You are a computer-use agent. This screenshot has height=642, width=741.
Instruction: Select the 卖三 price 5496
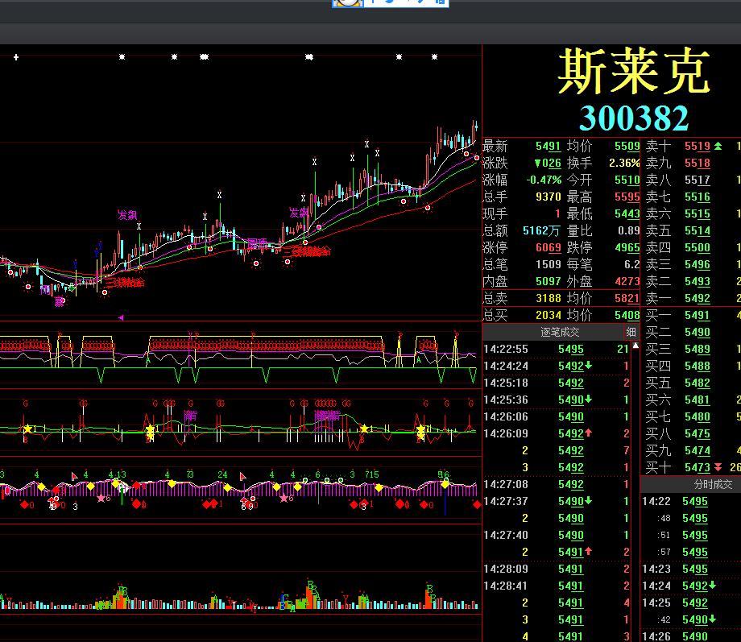point(697,264)
